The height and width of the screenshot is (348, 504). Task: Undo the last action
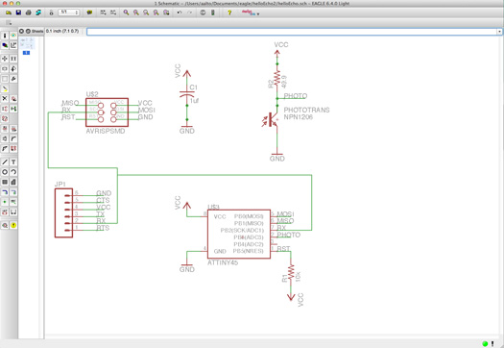point(180,12)
